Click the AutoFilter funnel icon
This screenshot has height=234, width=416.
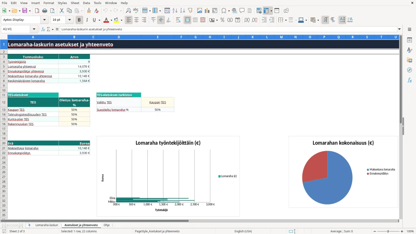[190, 11]
